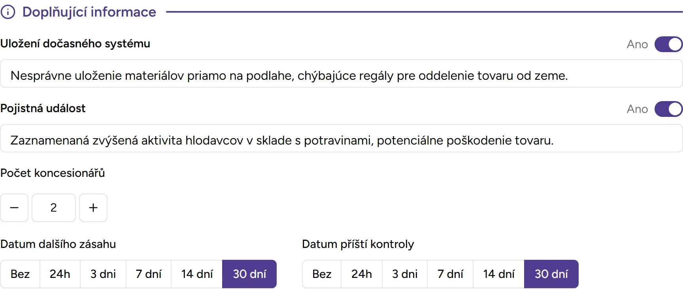Viewport: 683px width, 289px height.
Task: Click the selected 30 dní for Datum dalšího zásahu
Action: 249,274
